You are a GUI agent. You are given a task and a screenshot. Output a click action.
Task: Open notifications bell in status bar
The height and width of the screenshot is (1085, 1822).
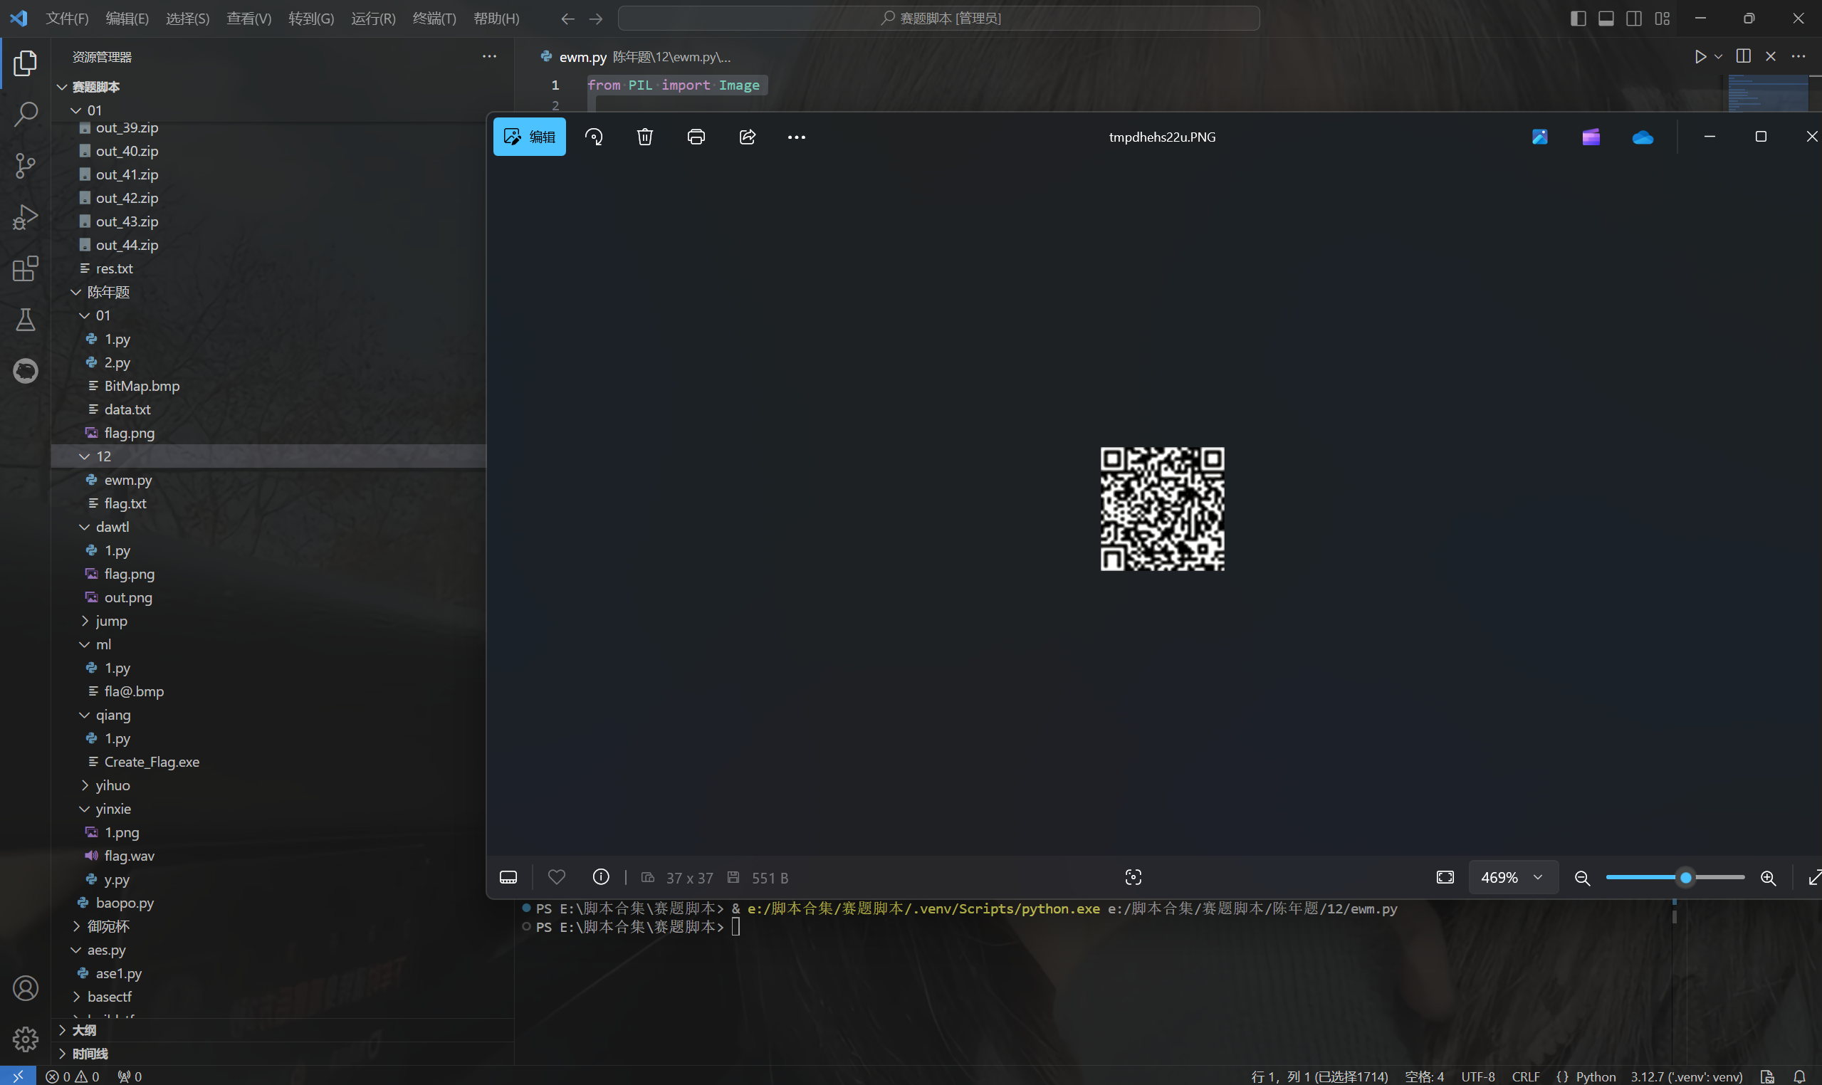point(1799,1076)
